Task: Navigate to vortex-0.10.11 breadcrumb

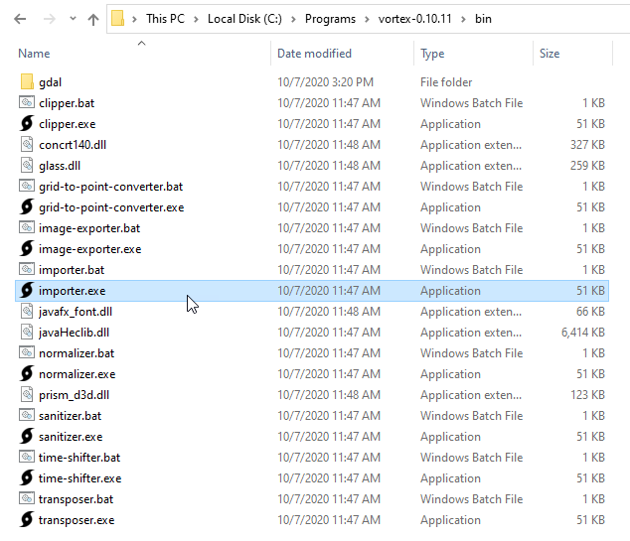Action: tap(414, 19)
